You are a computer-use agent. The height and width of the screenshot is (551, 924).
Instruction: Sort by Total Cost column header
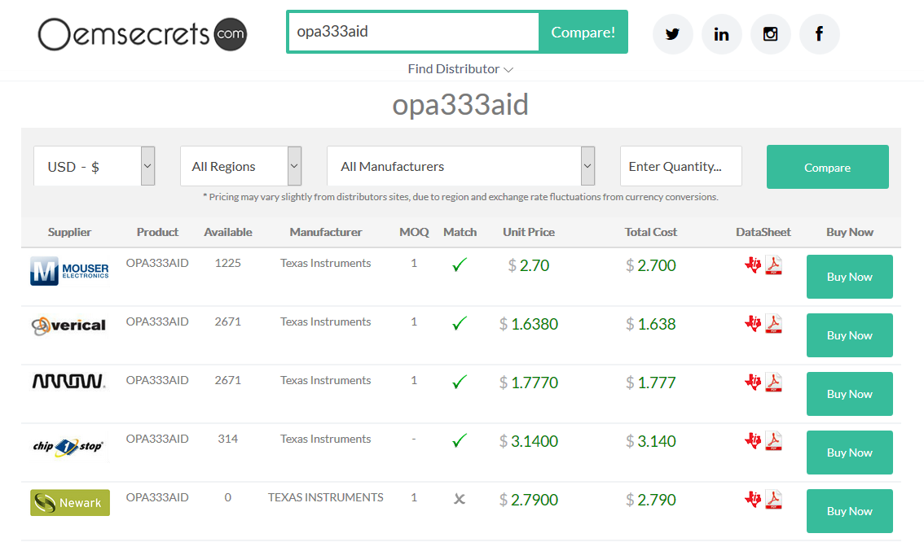pos(650,232)
